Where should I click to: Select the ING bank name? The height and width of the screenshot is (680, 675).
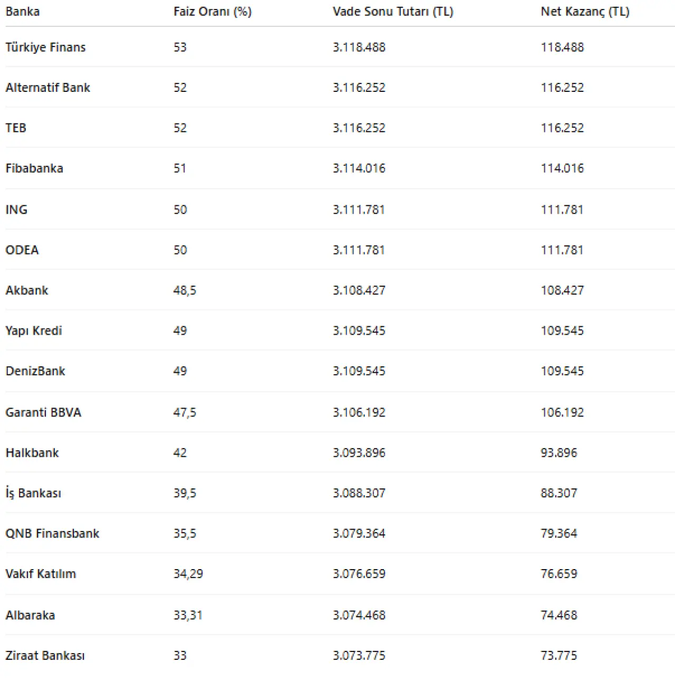click(16, 210)
